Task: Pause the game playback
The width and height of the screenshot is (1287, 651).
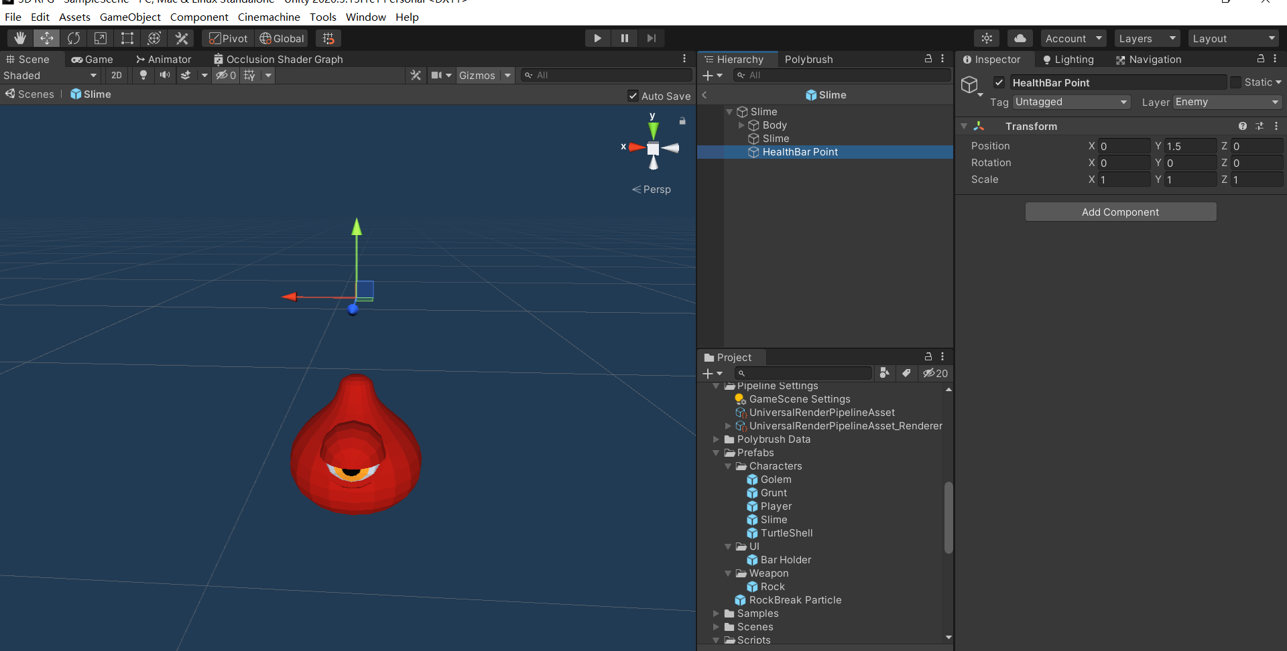Action: 624,38
